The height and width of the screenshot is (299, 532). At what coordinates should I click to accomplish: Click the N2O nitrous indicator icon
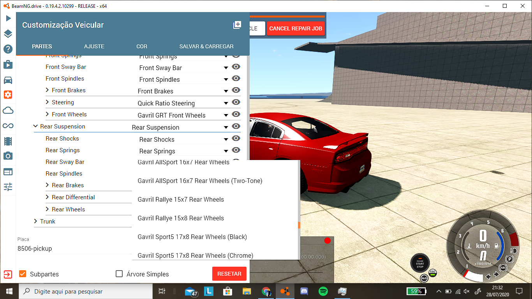click(424, 278)
